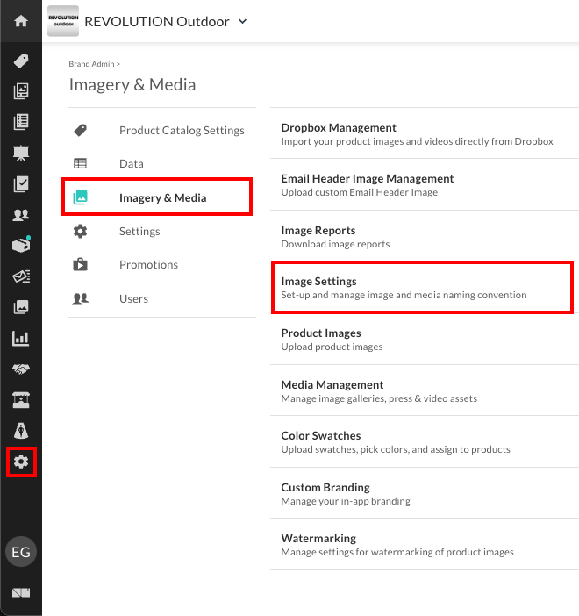Go to the Home icon in sidebar

coord(21,21)
